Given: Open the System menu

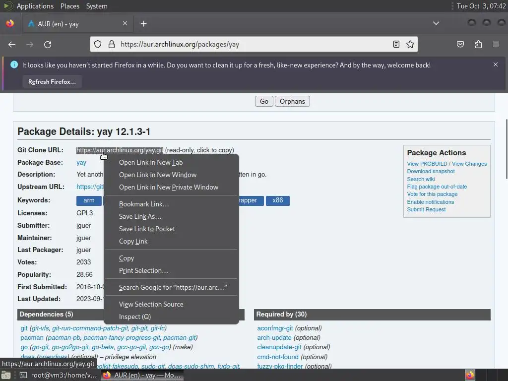Looking at the screenshot, I should 97,6.
